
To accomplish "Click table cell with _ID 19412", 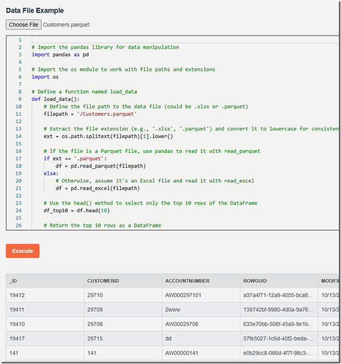I will point(45,295).
